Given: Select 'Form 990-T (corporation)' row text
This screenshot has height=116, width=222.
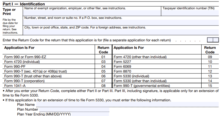Looking at the screenshot, I should coord(24,81).
